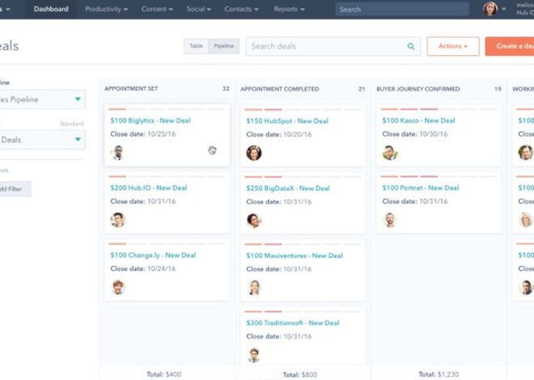Click the Create a deal button

510,46
